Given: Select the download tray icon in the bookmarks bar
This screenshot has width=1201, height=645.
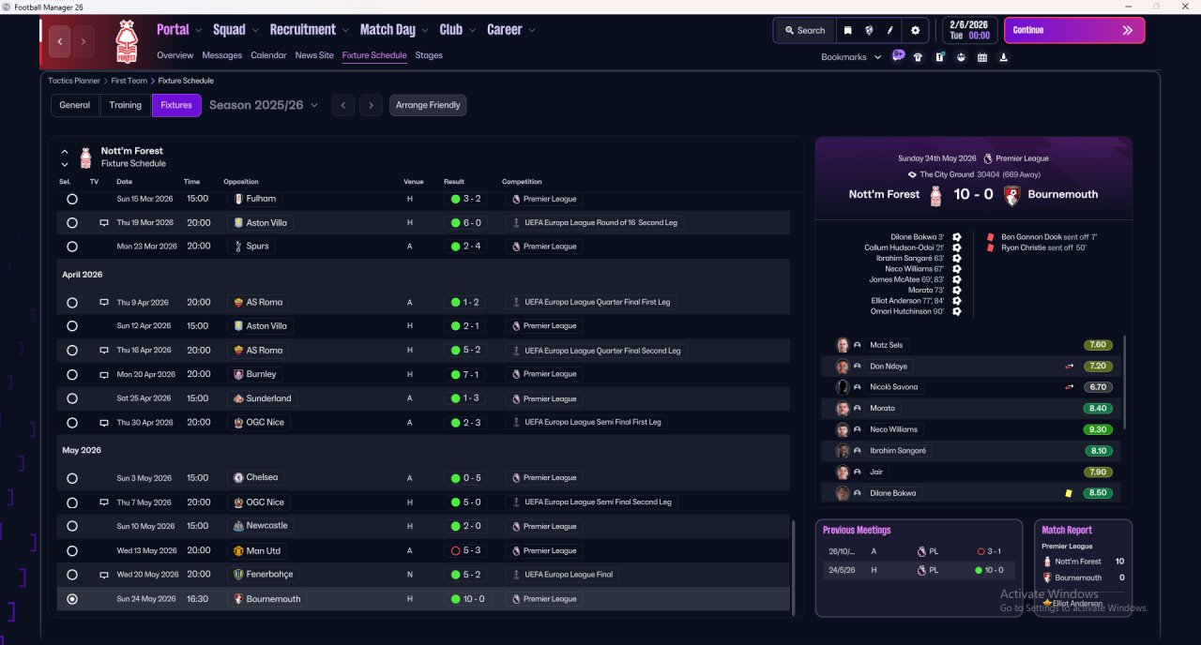Looking at the screenshot, I should (1004, 57).
